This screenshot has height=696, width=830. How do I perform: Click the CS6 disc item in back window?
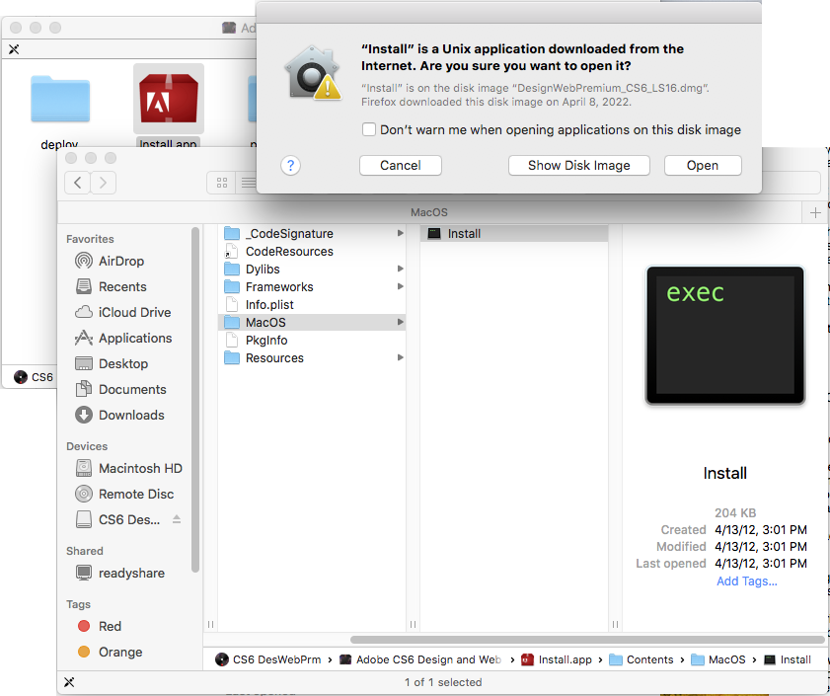(x=34, y=377)
